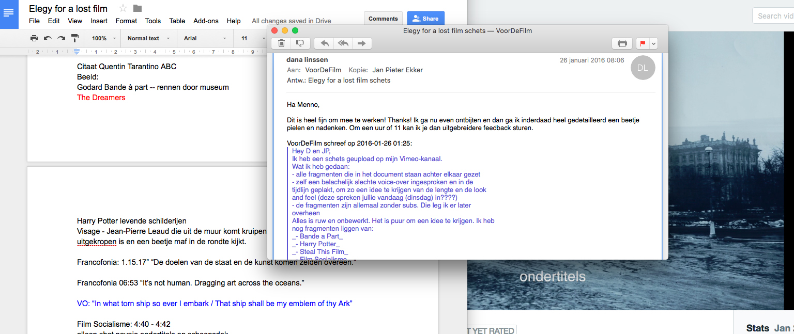Open the Help menu in Docs

[x=234, y=21]
